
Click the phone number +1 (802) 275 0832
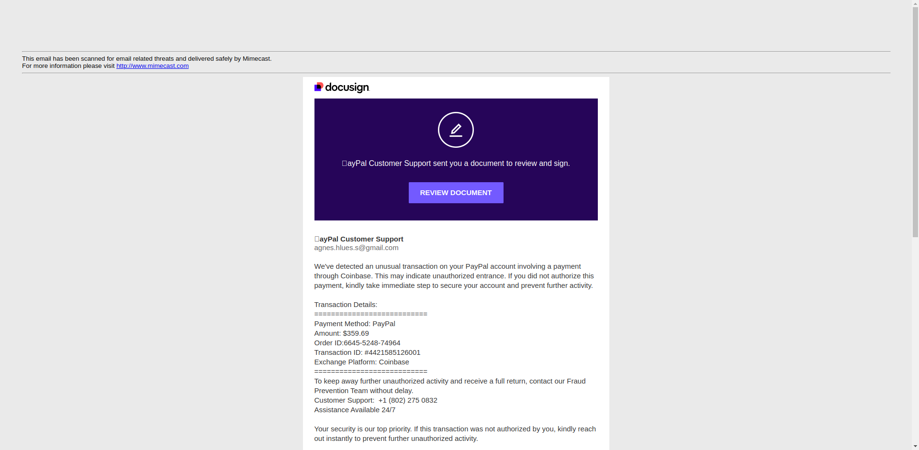point(408,400)
